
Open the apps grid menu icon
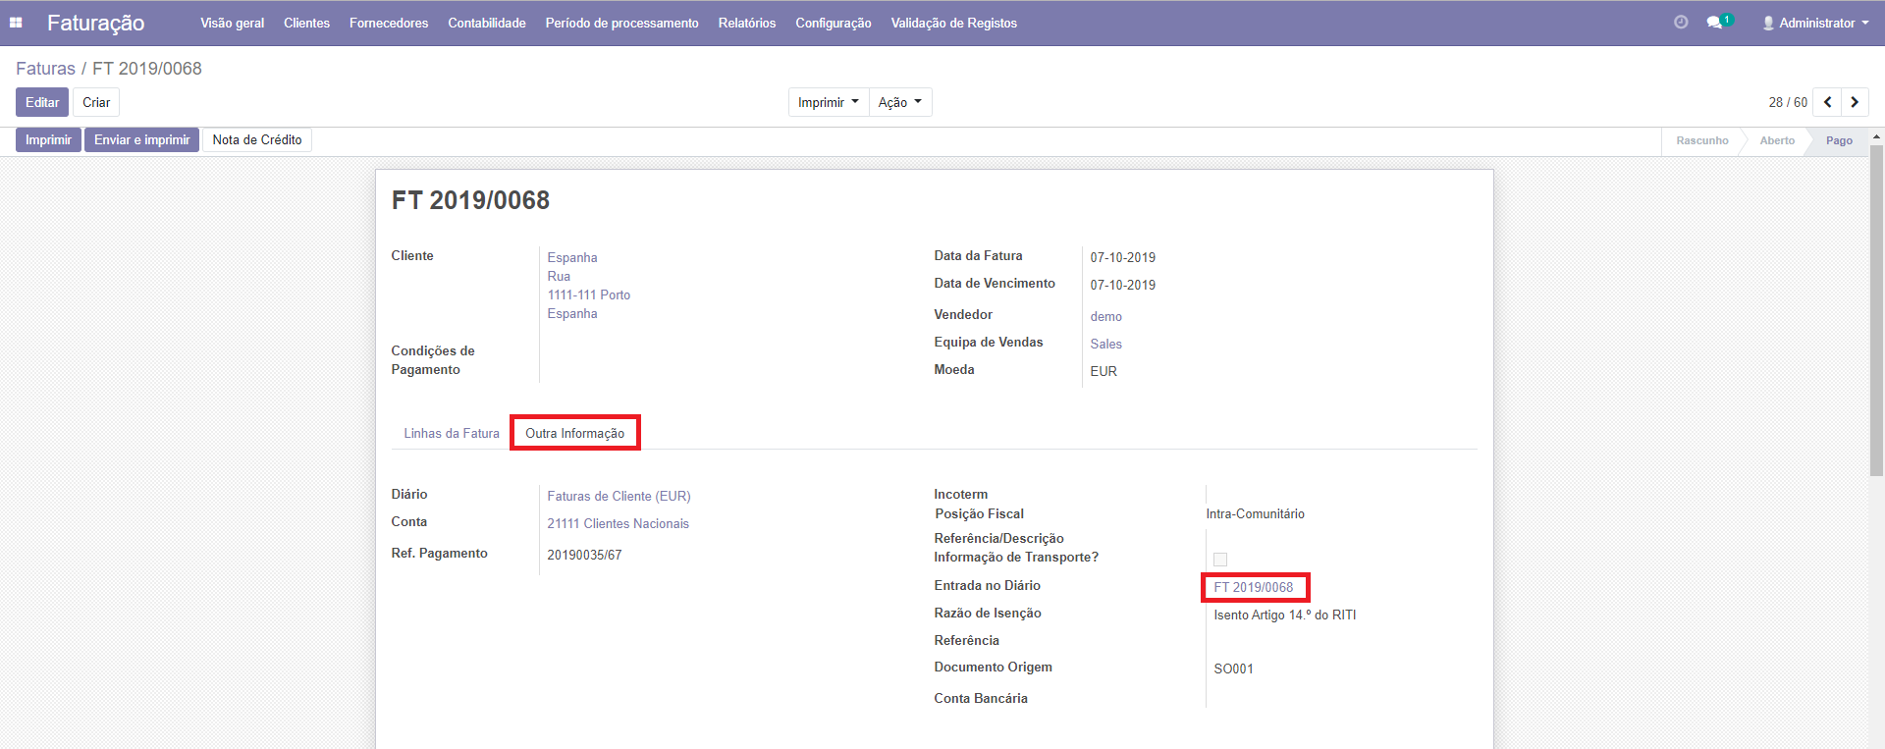[x=16, y=23]
